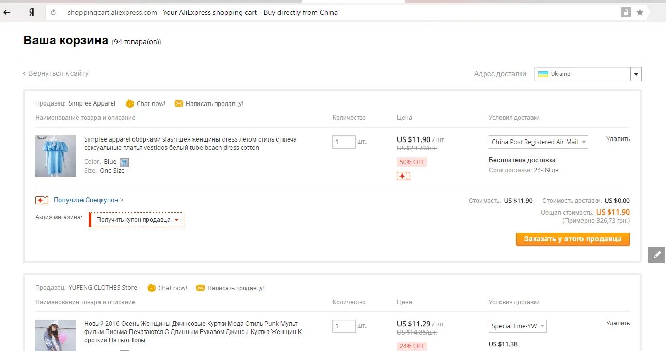Click the Simplee Apparel Chat now icon

129,103
